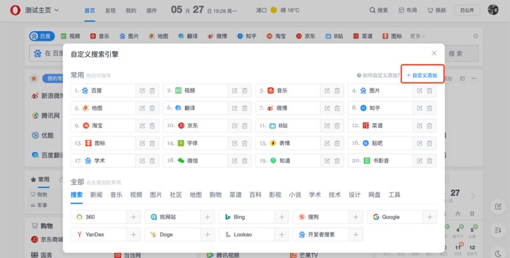Image resolution: width=510 pixels, height=258 pixels.
Task: Add 360 to common search engines
Action: click(x=133, y=217)
